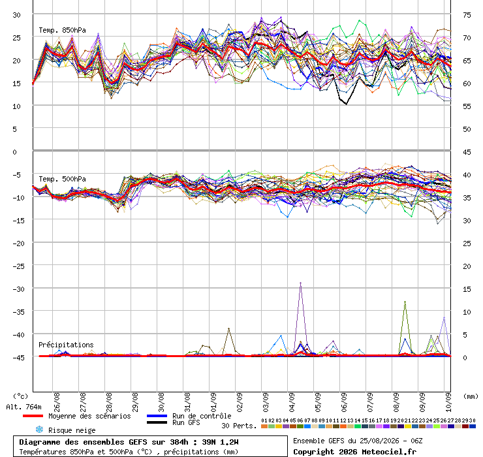
Task: Select perturbation 21 golden yellow swatch
Action: pyautogui.click(x=408, y=426)
